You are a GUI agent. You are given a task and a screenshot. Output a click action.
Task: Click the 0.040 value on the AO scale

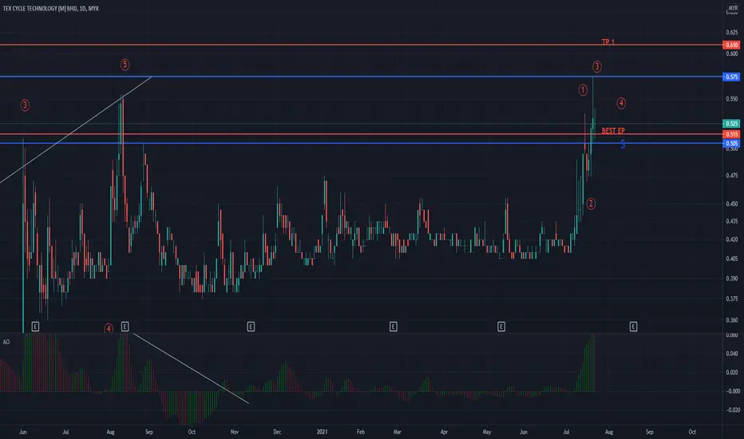coord(733,354)
